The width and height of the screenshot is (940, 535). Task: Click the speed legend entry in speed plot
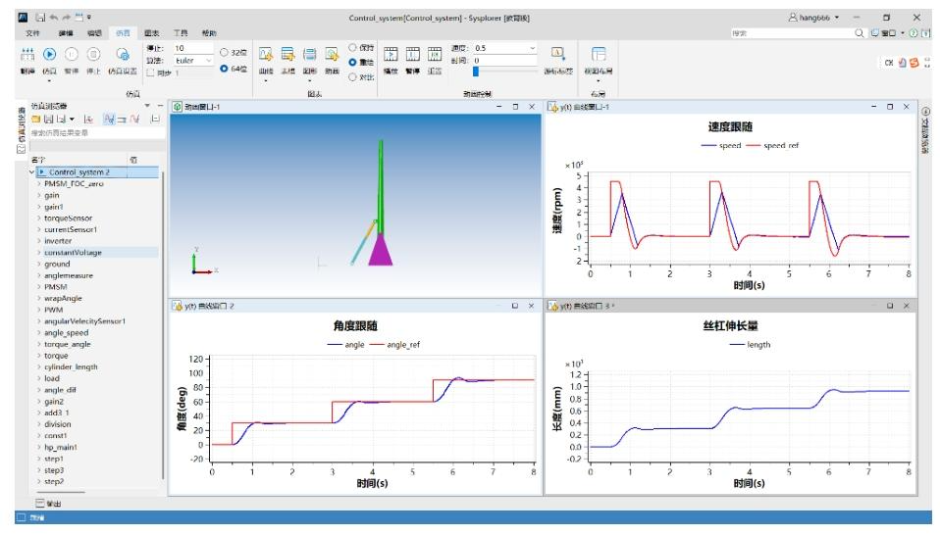tap(721, 145)
